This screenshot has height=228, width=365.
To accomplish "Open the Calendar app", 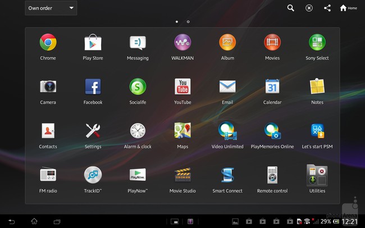I will (x=272, y=86).
